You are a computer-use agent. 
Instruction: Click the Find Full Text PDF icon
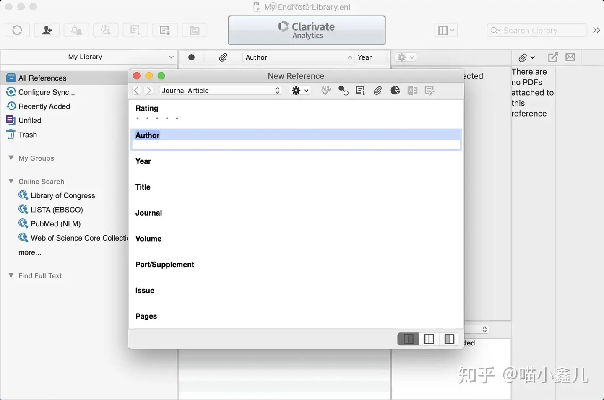pyautogui.click(x=106, y=30)
